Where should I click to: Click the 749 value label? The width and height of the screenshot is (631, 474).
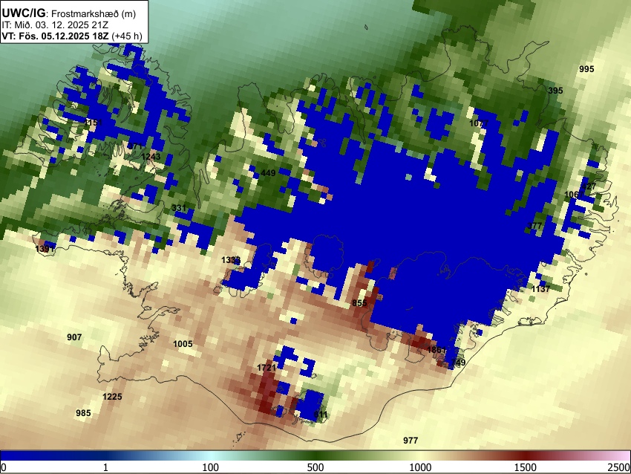click(x=458, y=363)
